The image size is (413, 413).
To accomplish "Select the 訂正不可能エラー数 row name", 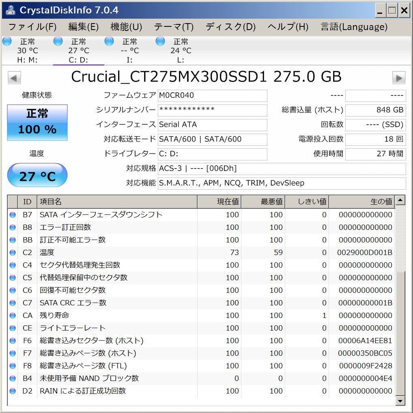I will coord(73,240).
